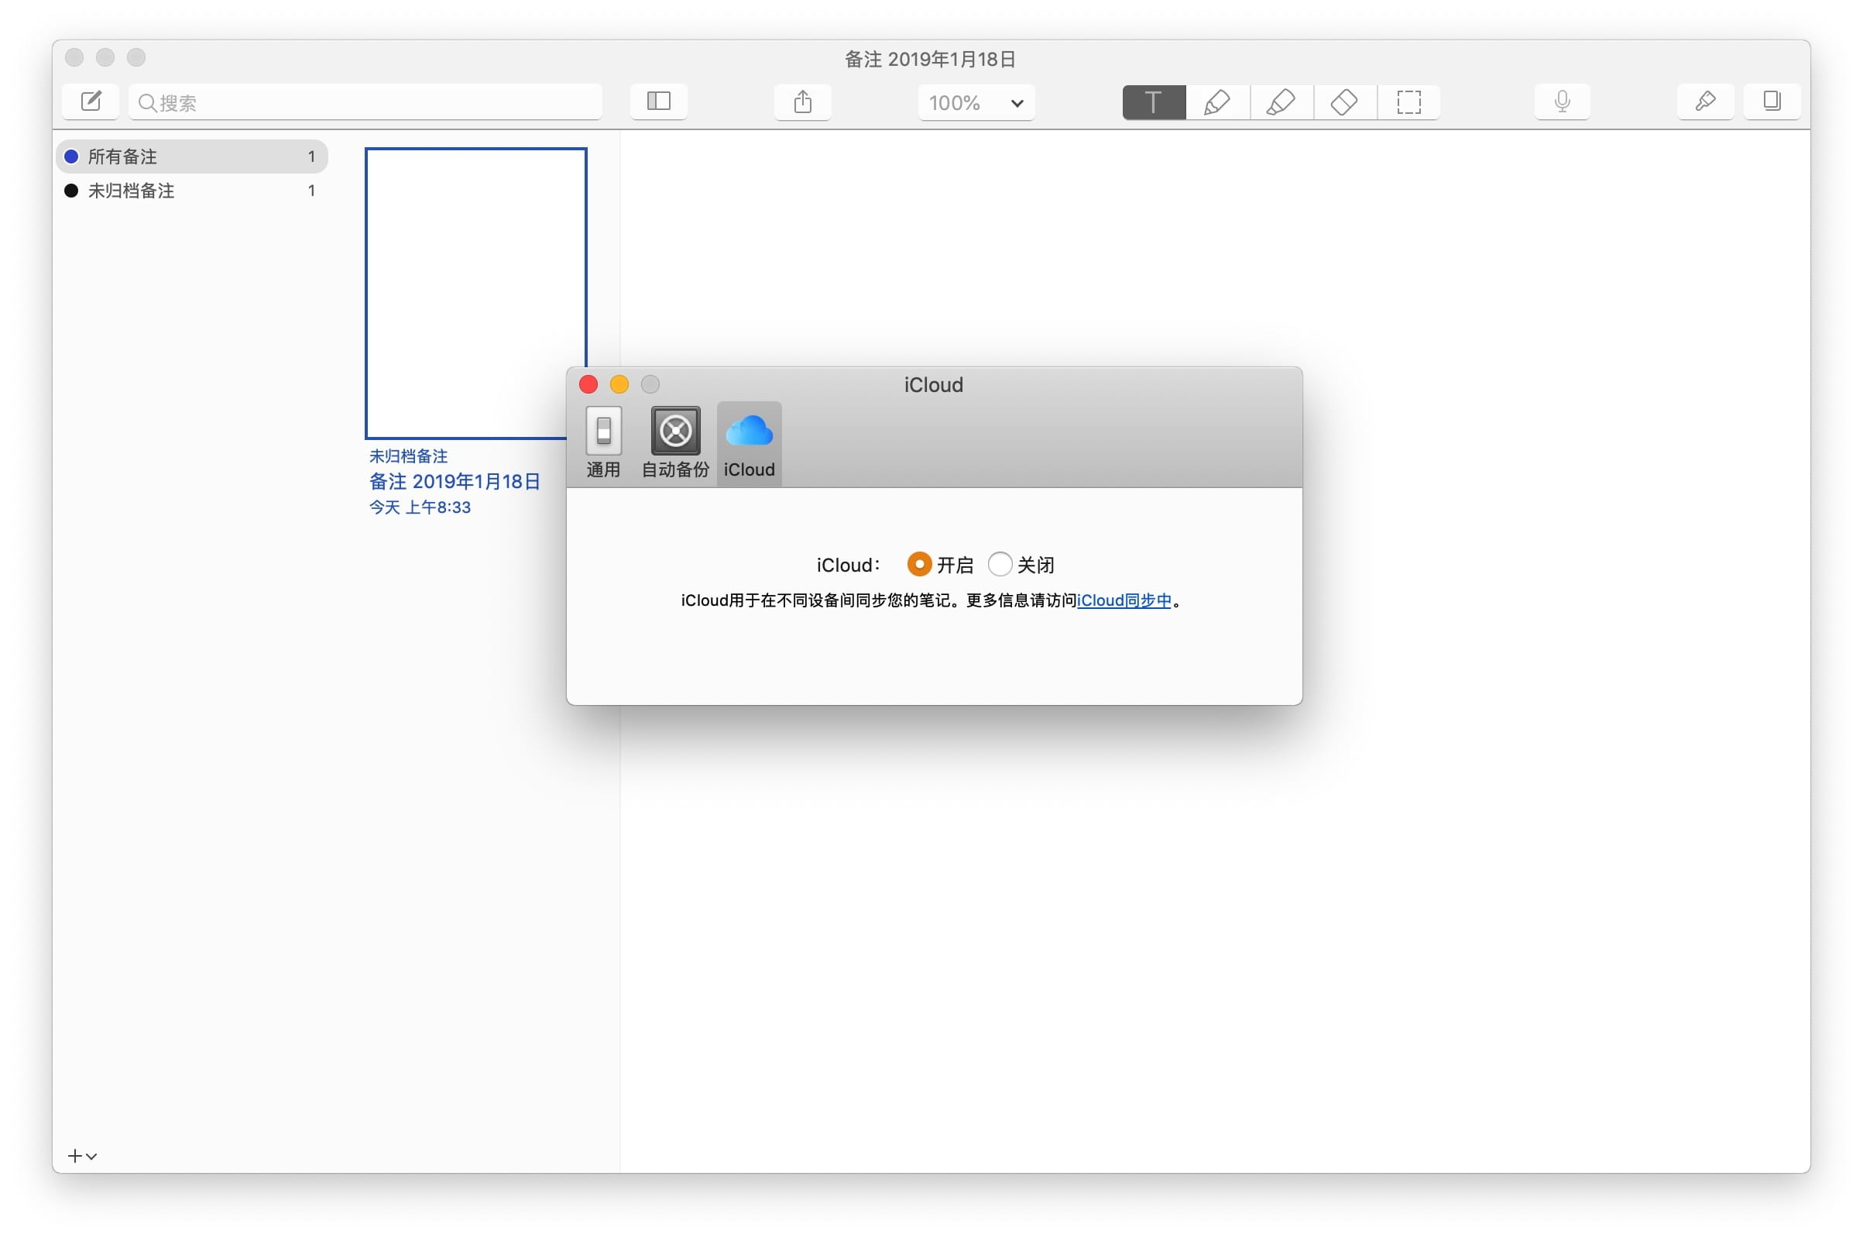Switch to the iCloud preferences tab
Screen dimensions: 1863x1238
click(x=749, y=443)
